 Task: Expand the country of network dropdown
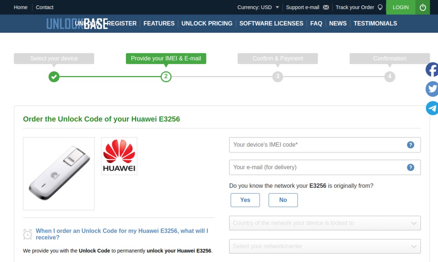[x=325, y=223]
